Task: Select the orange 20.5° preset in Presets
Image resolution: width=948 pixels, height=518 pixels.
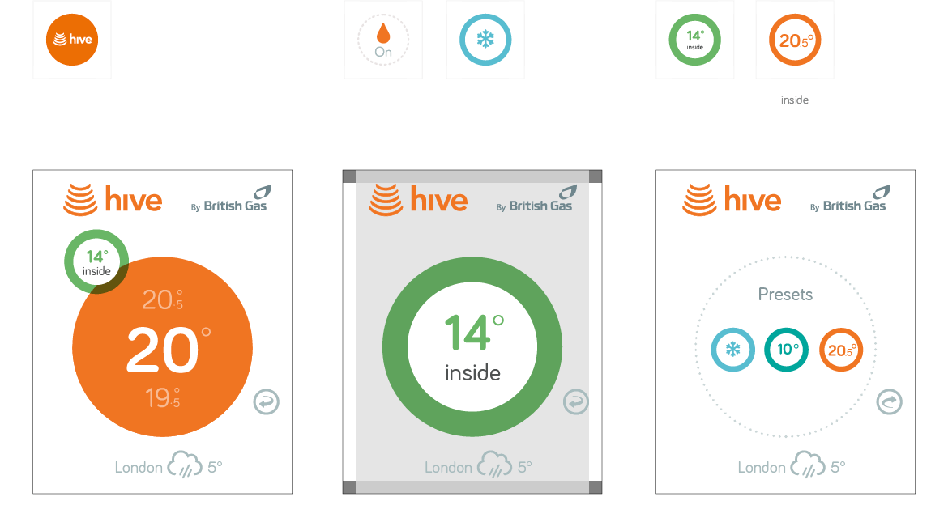Action: pos(841,350)
